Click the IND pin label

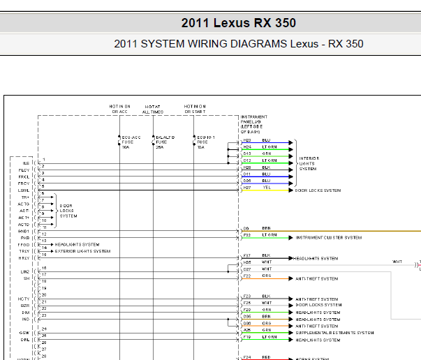pos(26,320)
